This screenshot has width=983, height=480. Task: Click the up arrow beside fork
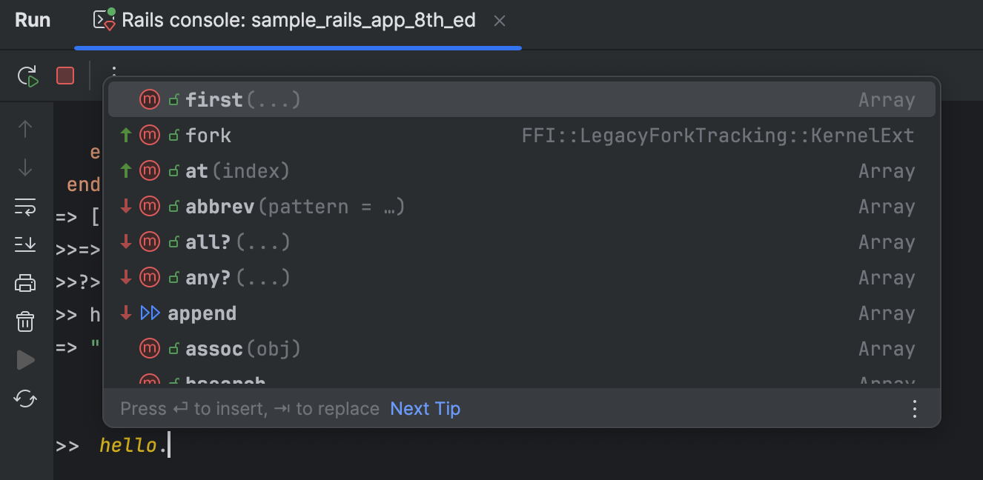pyautogui.click(x=125, y=136)
